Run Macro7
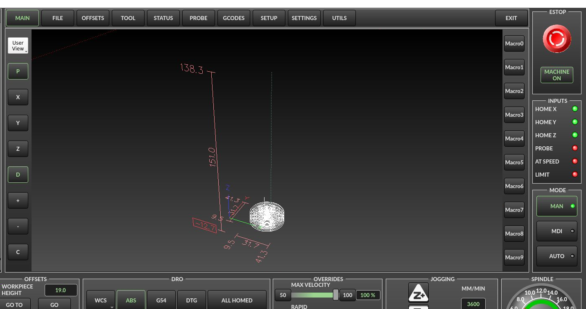Image resolution: width=586 pixels, height=309 pixels. click(x=514, y=210)
